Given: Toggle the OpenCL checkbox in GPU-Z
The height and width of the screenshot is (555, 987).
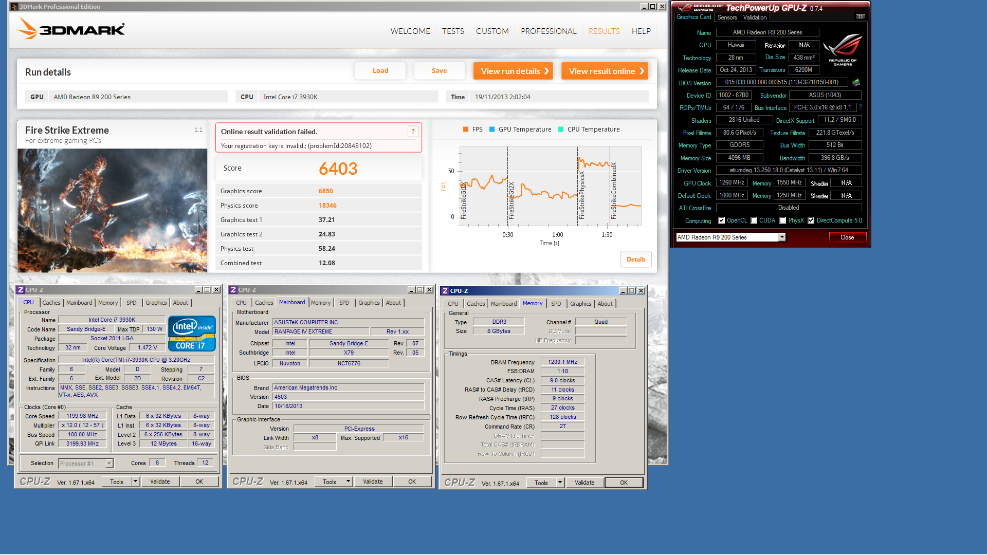Looking at the screenshot, I should (x=722, y=220).
